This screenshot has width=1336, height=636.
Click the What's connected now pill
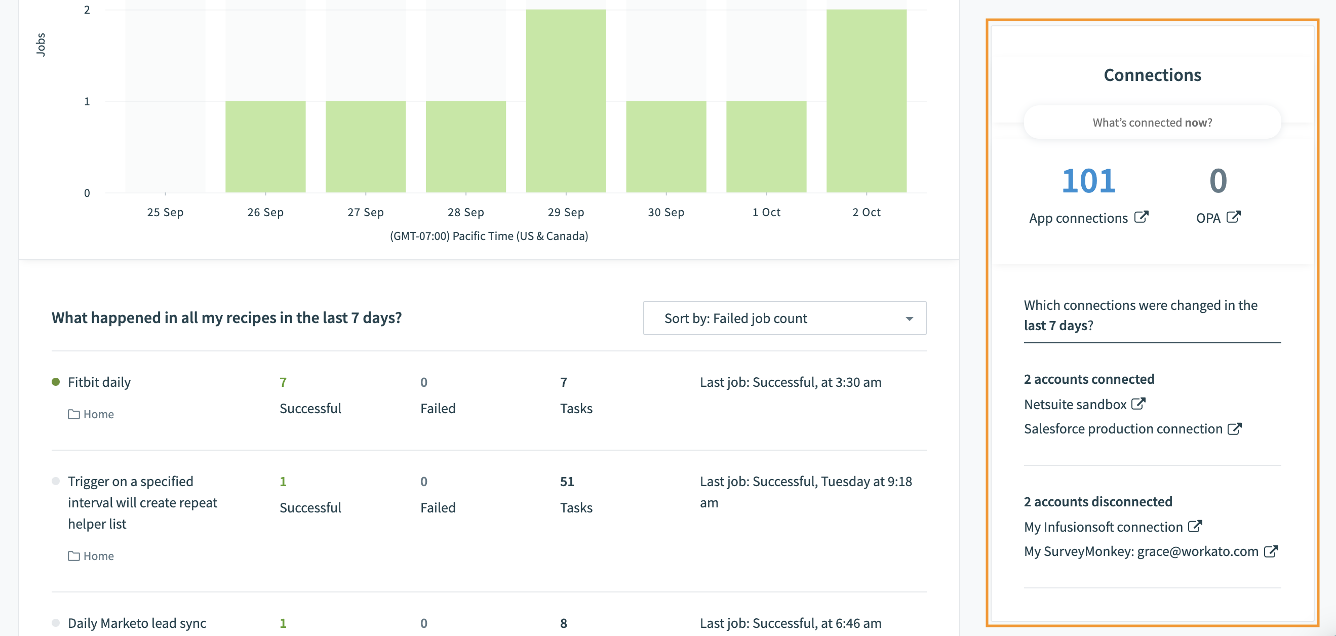point(1152,122)
